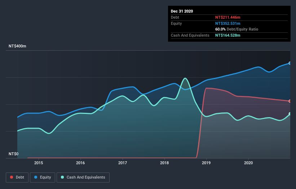Click the 2017 x-axis label
Screen dimensions: 296x189
click(x=123, y=163)
